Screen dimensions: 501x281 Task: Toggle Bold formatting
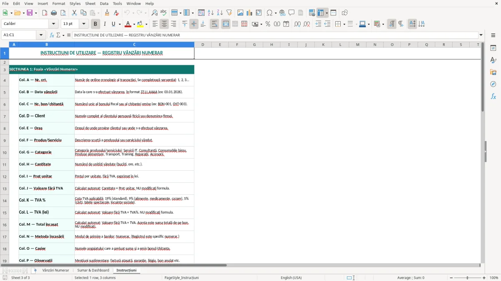pyautogui.click(x=96, y=24)
